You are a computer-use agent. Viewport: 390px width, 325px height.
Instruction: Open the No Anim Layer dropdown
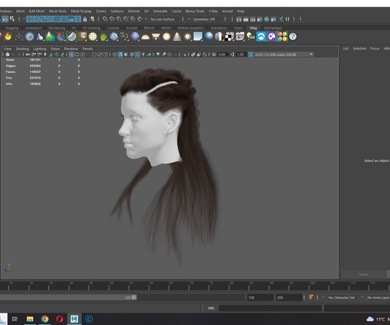tap(378, 298)
